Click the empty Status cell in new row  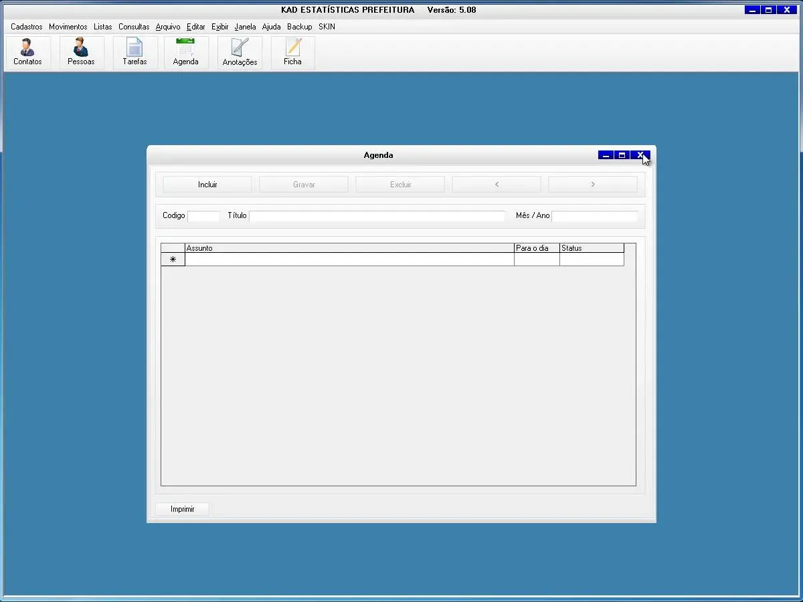click(592, 260)
